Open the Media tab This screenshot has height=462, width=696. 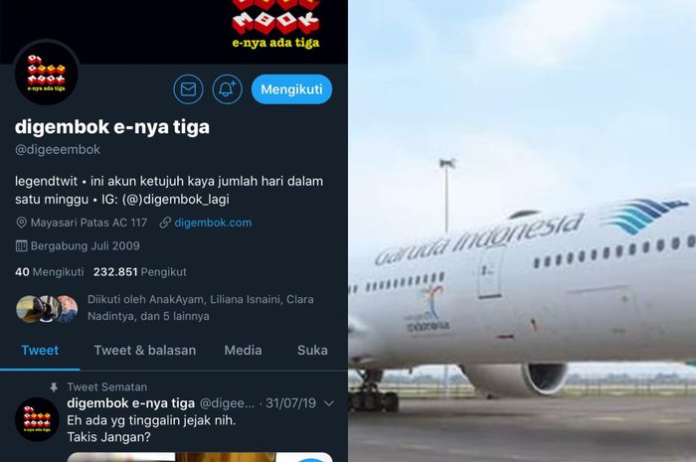(x=243, y=351)
